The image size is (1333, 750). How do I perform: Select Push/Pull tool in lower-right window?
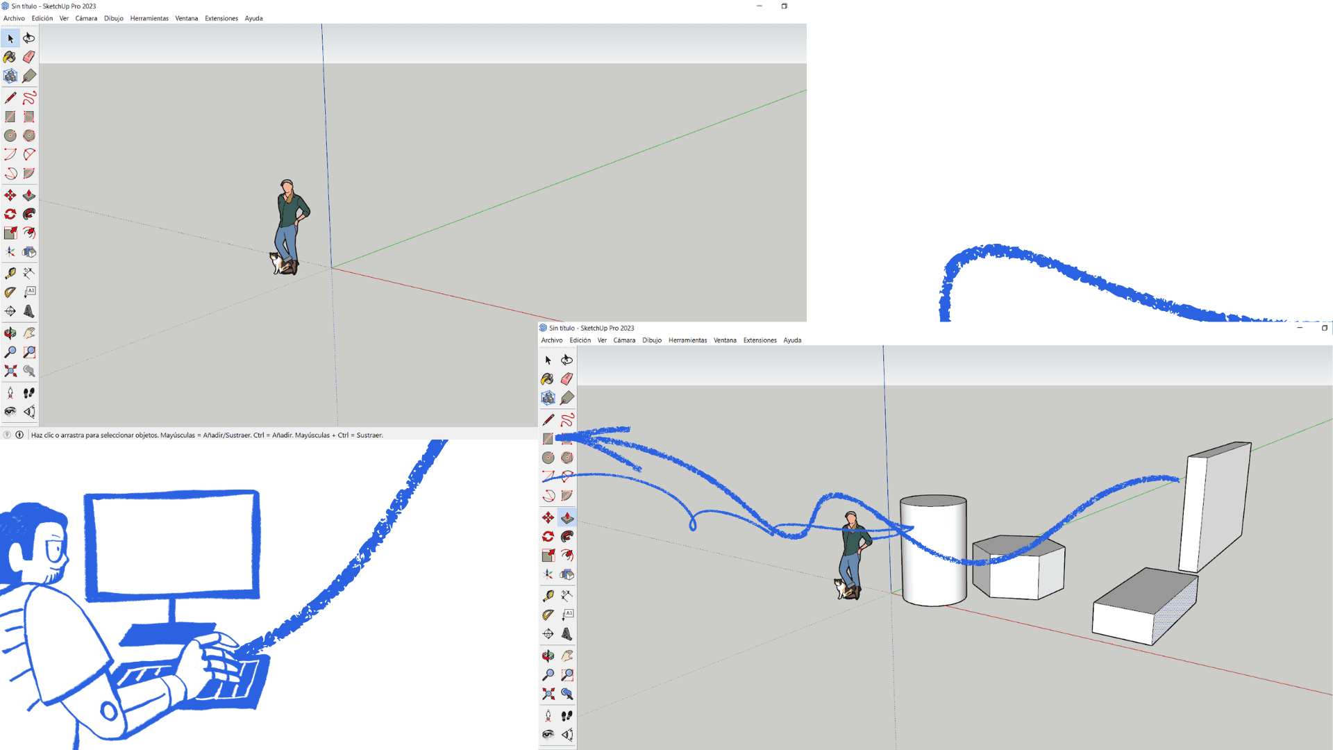[x=567, y=518]
